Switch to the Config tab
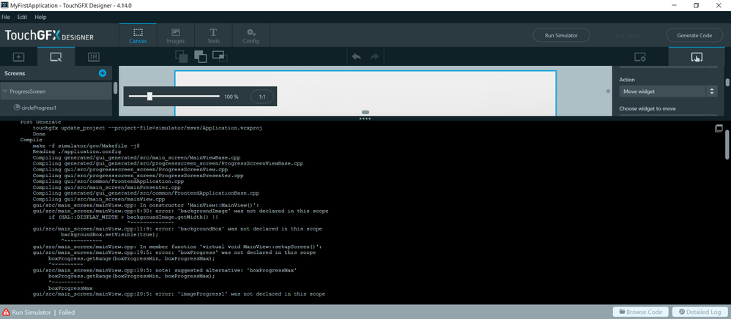 [x=251, y=35]
